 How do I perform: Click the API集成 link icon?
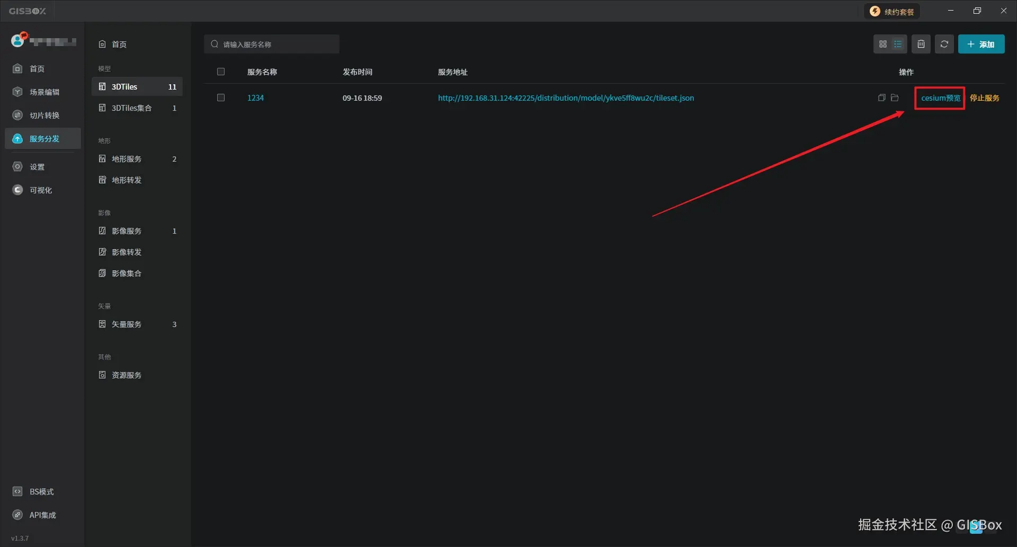[17, 515]
